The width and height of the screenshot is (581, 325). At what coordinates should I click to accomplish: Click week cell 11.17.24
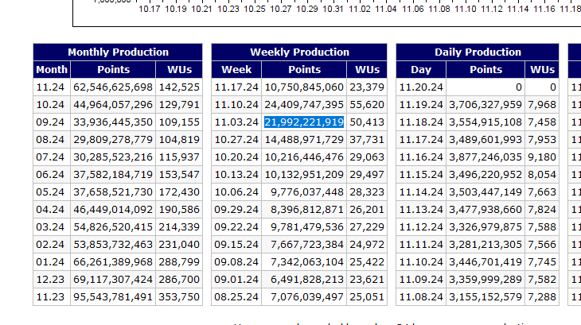click(x=236, y=87)
